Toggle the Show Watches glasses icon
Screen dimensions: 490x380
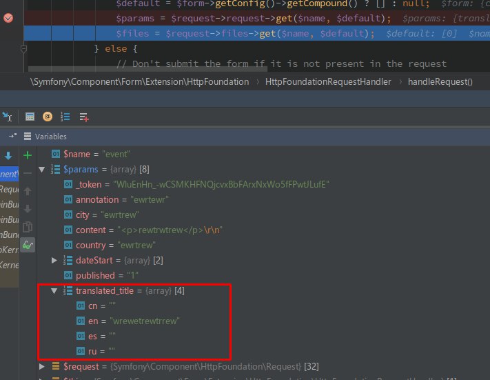coord(28,245)
